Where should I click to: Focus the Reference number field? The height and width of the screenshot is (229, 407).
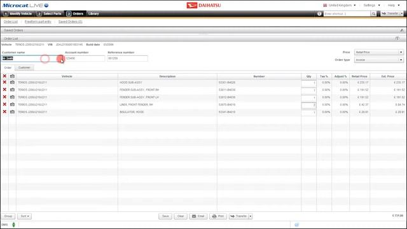[x=127, y=59]
